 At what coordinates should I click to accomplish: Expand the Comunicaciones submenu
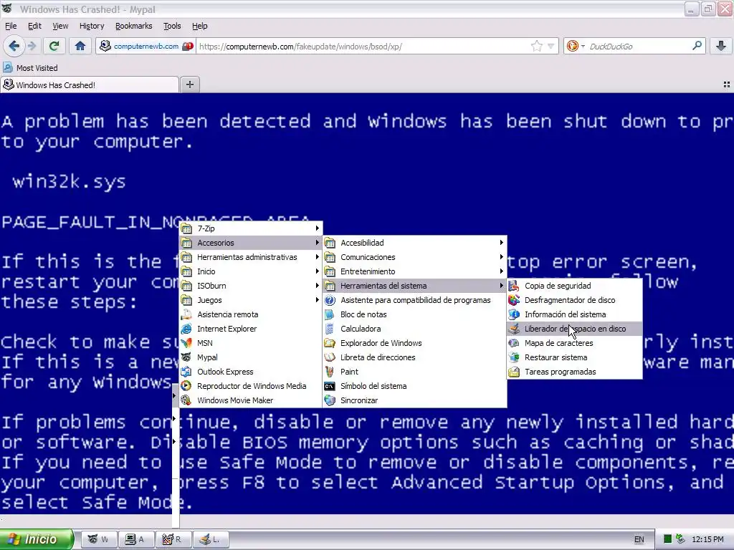click(x=415, y=257)
